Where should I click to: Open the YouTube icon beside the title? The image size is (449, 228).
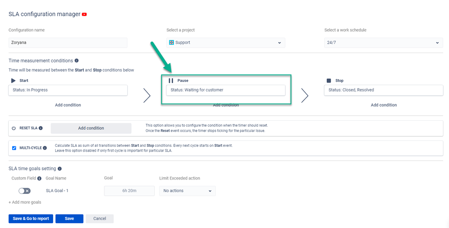(84, 14)
